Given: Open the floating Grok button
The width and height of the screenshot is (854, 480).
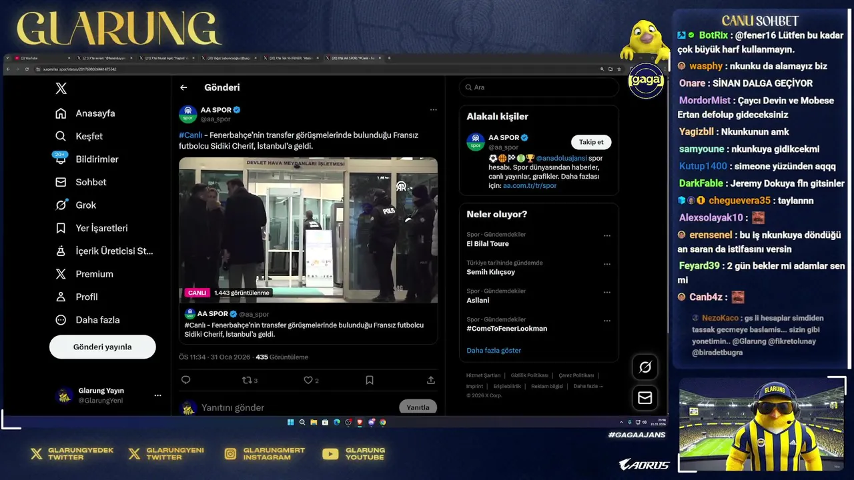Looking at the screenshot, I should click(645, 367).
